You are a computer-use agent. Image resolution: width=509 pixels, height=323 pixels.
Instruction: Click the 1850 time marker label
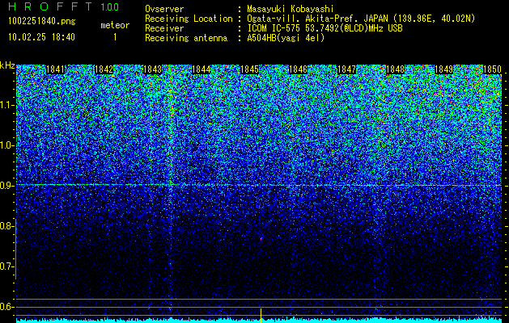click(x=492, y=69)
